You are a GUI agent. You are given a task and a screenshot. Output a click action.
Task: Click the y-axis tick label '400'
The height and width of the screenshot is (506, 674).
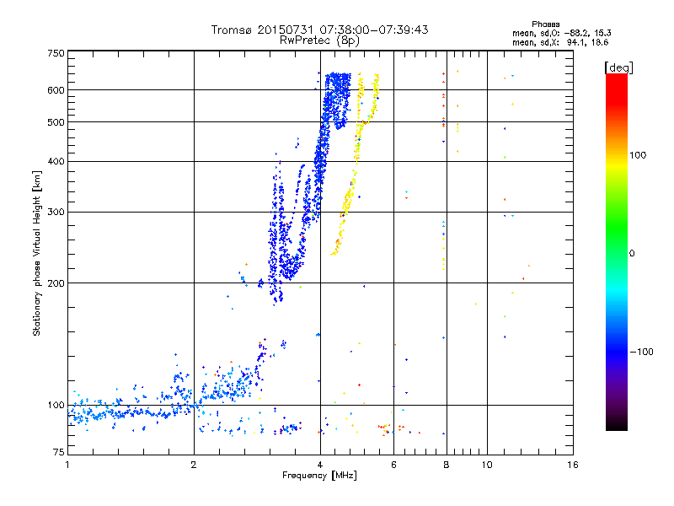click(56, 161)
